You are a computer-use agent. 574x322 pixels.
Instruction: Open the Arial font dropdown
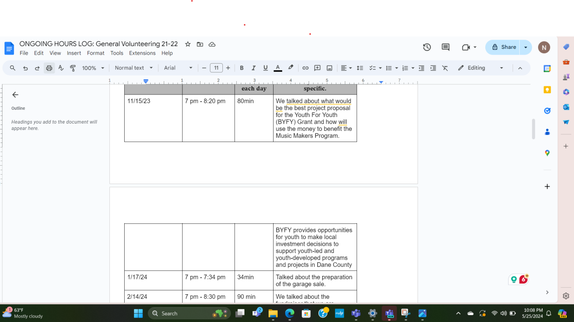click(178, 68)
